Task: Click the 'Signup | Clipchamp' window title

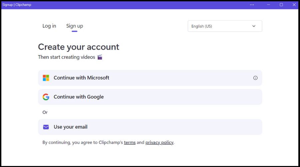Action: pos(17,5)
